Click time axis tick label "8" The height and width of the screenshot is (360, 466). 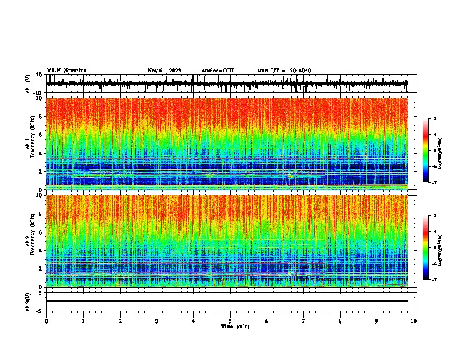tap(340, 321)
